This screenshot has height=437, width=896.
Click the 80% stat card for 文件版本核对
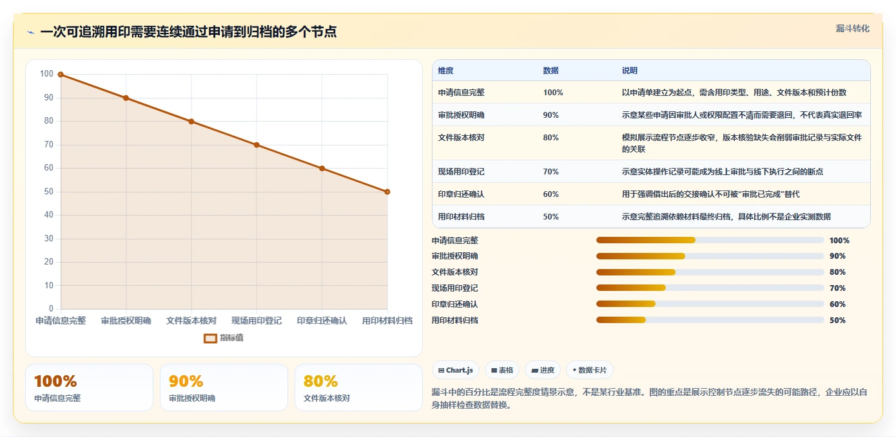[358, 387]
